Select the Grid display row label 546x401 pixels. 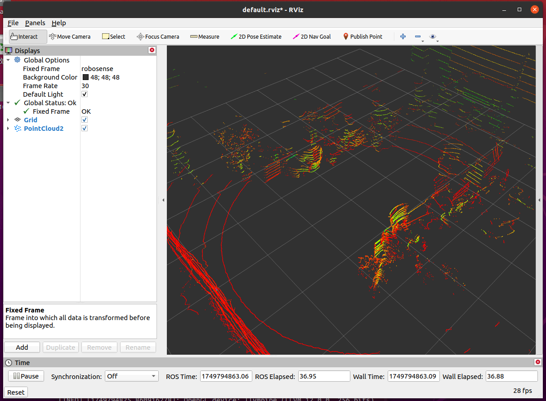(x=31, y=120)
